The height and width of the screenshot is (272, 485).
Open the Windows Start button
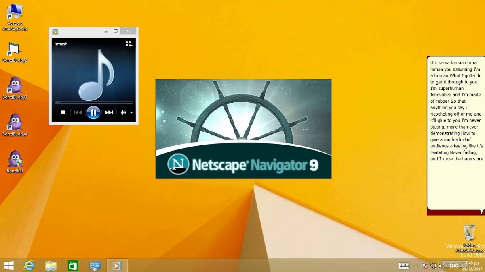pos(8,265)
